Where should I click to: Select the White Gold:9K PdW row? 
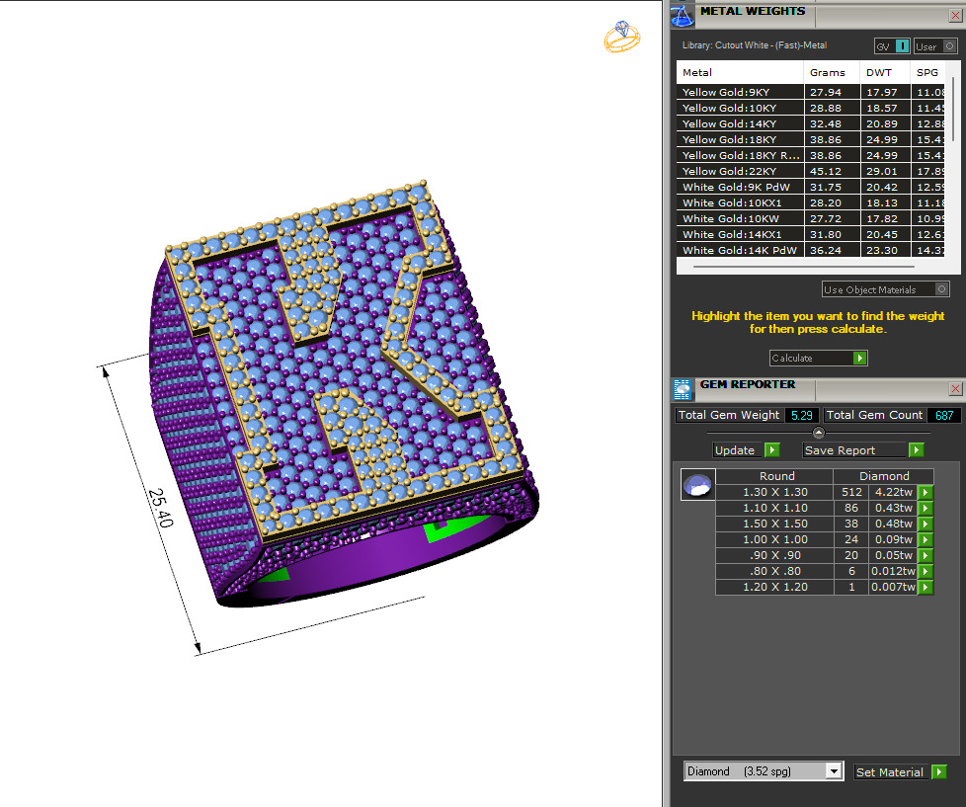pyautogui.click(x=811, y=188)
